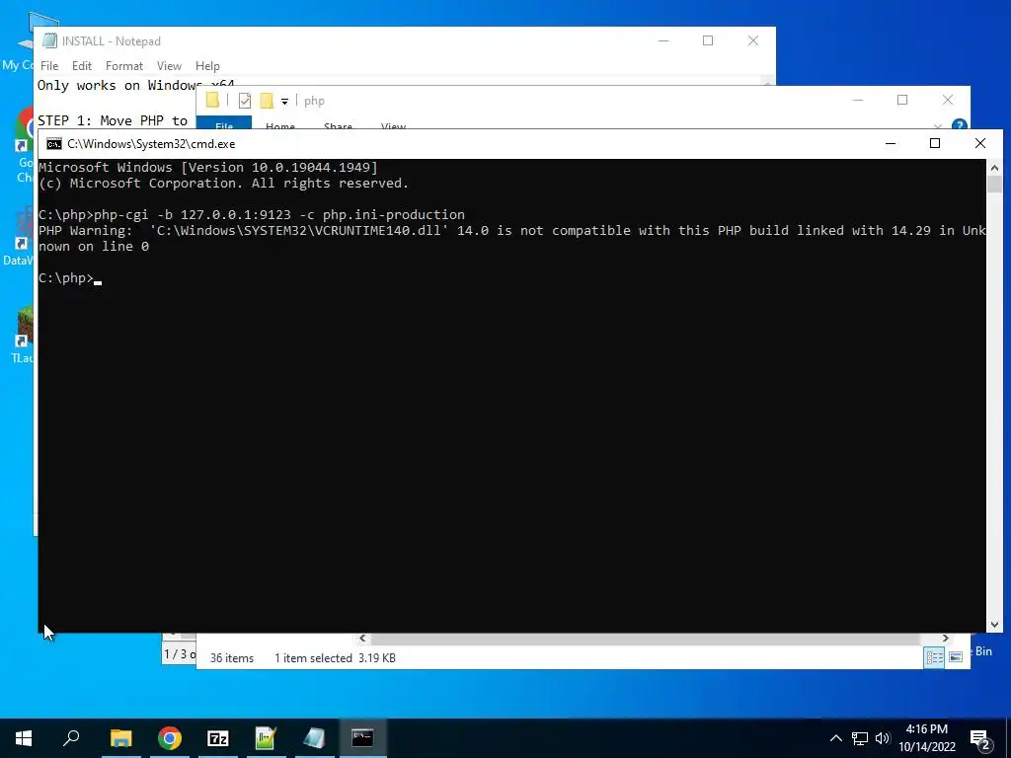Click 'STEP 1: Move PHP to' line in Notepad
Viewport: 1011px width, 758px height.
[x=113, y=120]
